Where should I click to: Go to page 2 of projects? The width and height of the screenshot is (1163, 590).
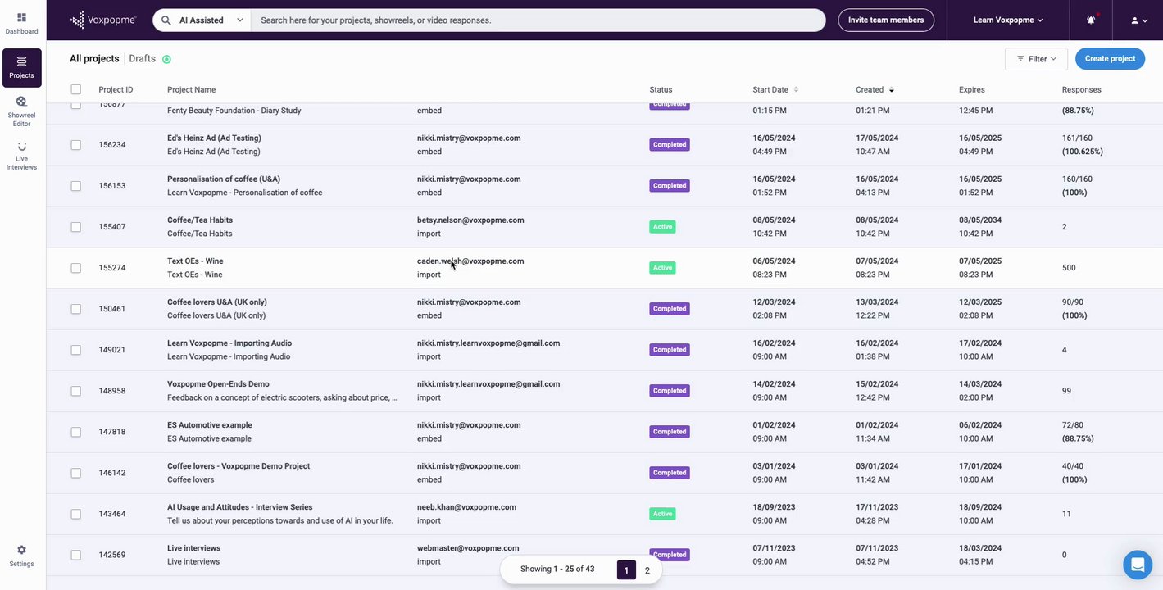(x=647, y=570)
